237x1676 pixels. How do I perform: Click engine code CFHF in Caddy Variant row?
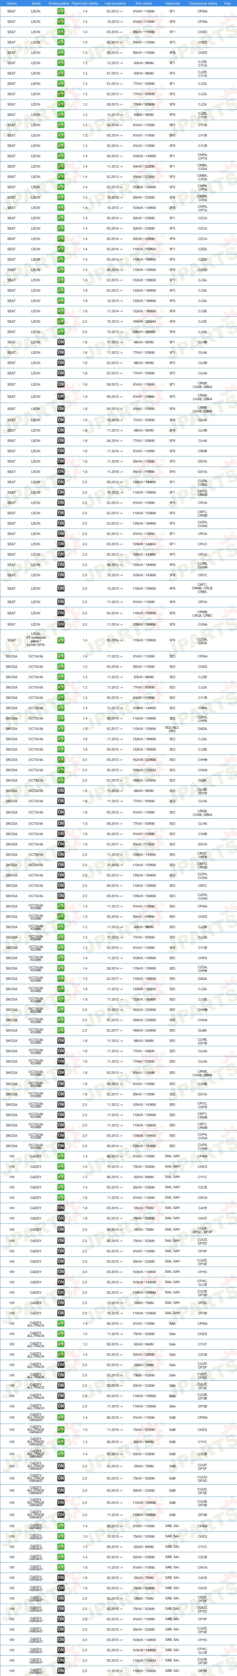(203, 1619)
